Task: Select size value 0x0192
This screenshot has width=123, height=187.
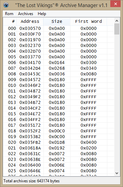Action: tap(57, 148)
